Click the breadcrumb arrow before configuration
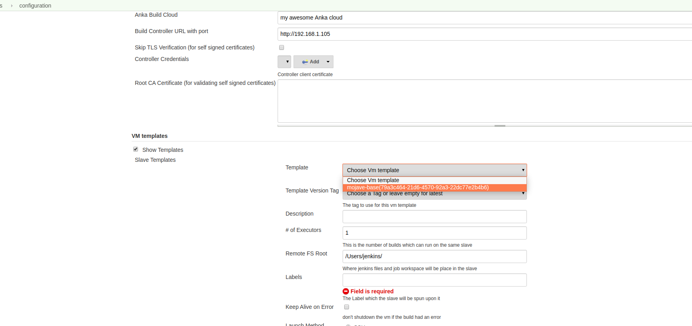Viewport: 692px width, 326px height. [12, 6]
